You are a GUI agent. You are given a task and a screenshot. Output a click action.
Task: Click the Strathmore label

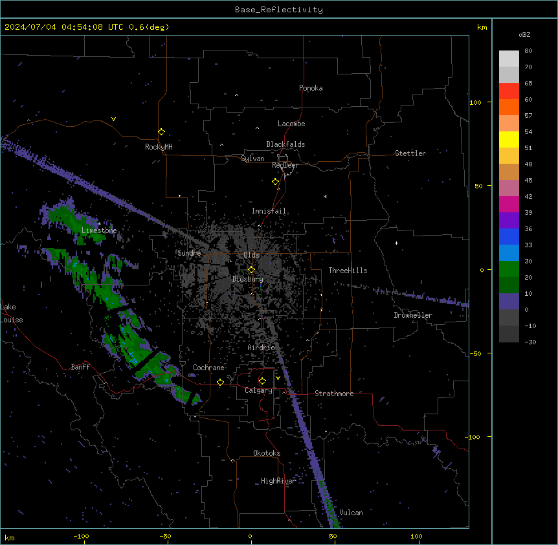pos(334,394)
